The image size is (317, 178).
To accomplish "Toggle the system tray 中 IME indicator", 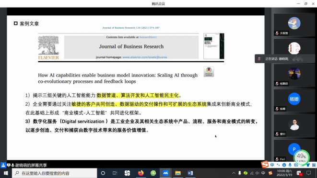I will click(x=263, y=173).
